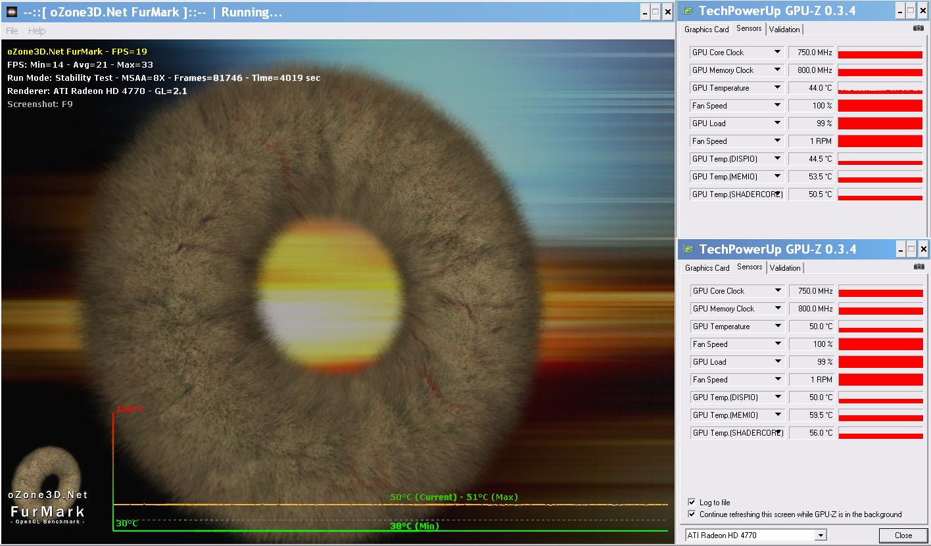Viewport: 931px width, 546px height.
Task: Click the GPU-Z title bar icon in lower window
Action: tap(689, 249)
